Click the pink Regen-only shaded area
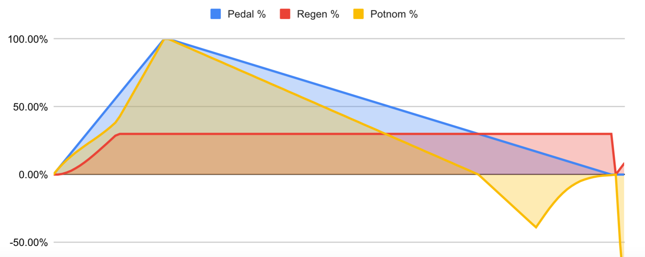The image size is (645, 257). pyautogui.click(x=578, y=148)
